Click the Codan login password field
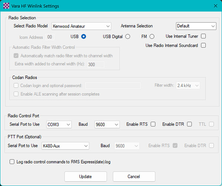 (x=113, y=86)
